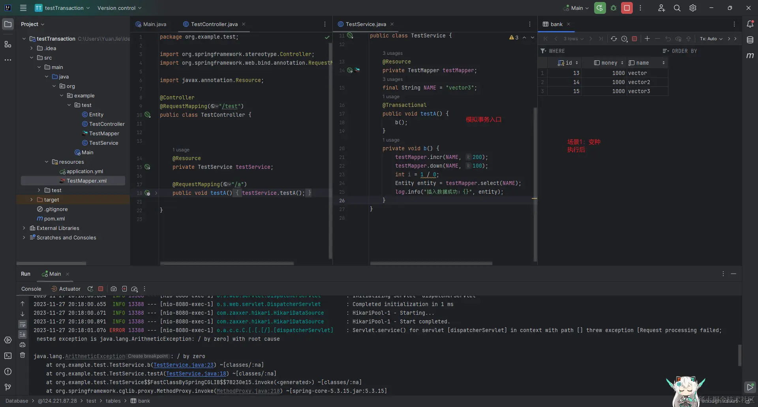Screen dimensions: 758x407
Task: Print the console output
Action: (23, 345)
